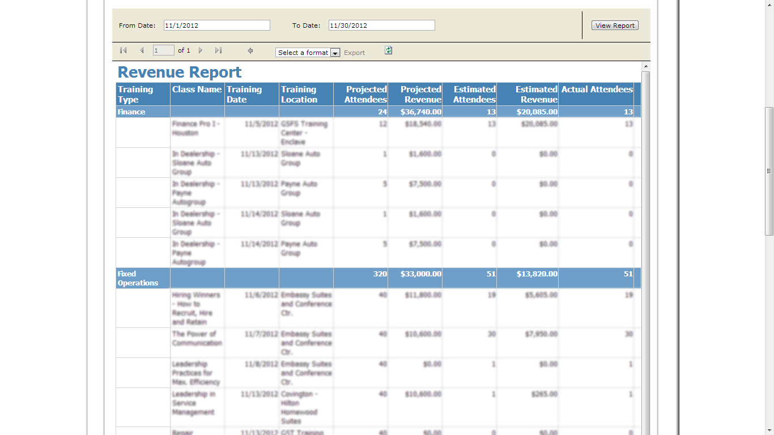Click back to parent report arrow

pos(250,50)
